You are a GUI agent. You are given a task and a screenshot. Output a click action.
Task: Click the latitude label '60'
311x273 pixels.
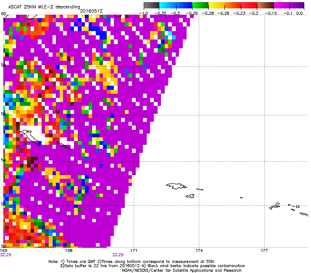point(3,14)
